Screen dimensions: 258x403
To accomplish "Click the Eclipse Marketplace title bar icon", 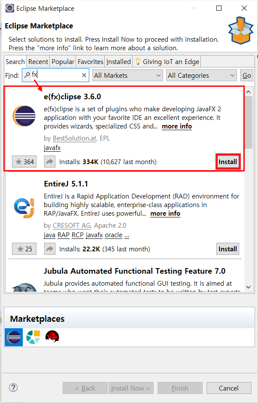I will click(x=10, y=8).
